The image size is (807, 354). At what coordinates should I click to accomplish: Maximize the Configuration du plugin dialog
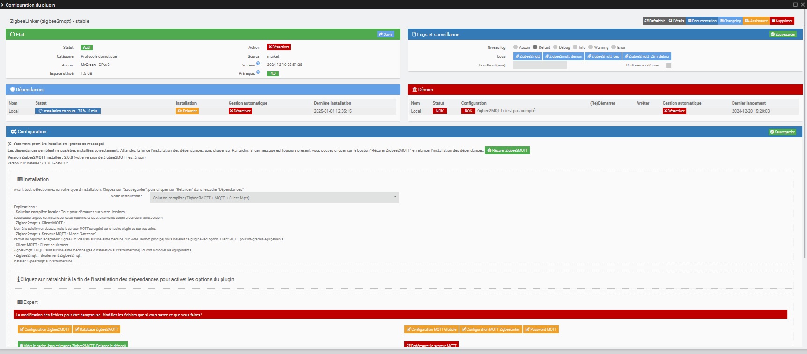pos(795,4)
